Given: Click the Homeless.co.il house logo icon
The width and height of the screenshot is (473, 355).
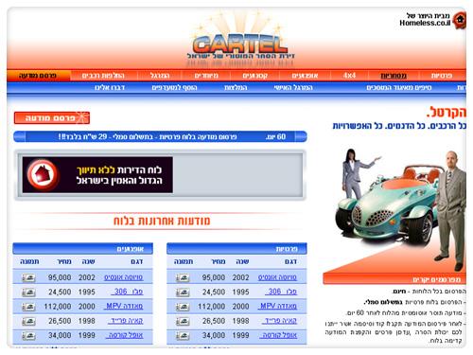Looking at the screenshot, I should click(x=460, y=20).
